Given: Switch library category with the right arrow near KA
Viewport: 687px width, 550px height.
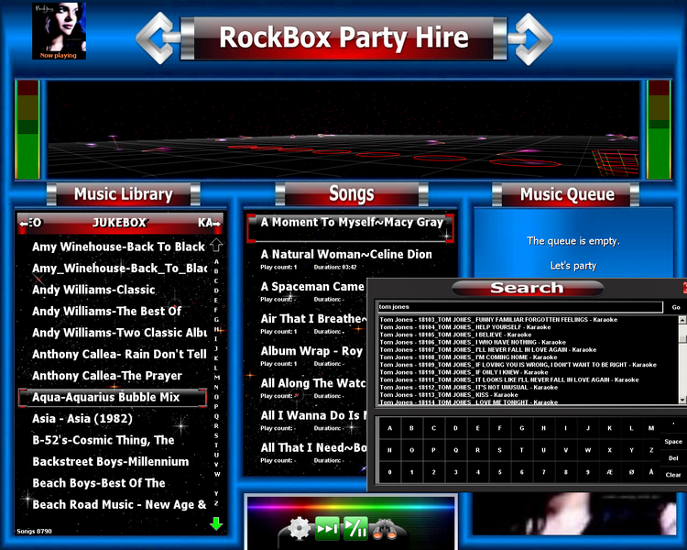Looking at the screenshot, I should click(216, 224).
